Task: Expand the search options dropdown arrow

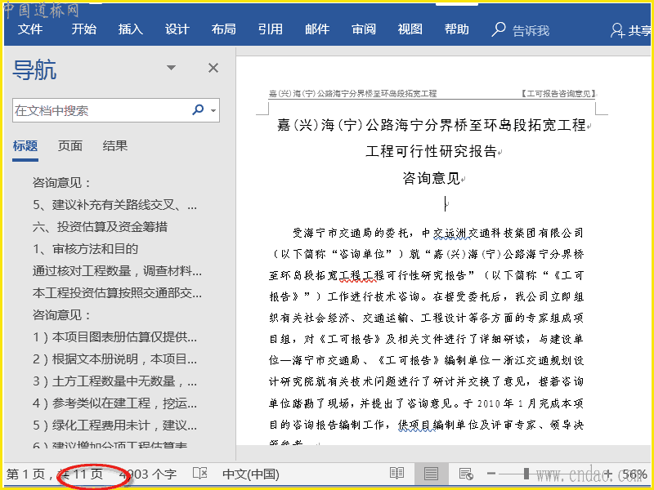Action: click(213, 110)
